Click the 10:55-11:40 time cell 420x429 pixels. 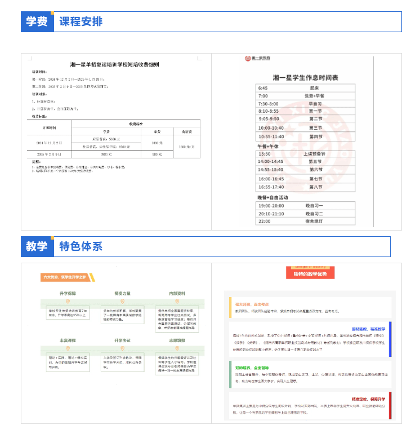pos(271,136)
